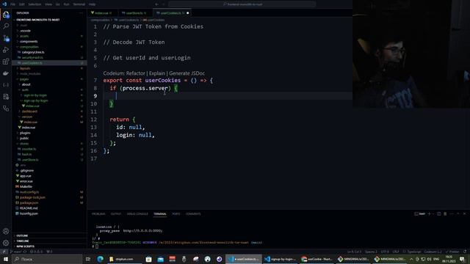Expand the OUTLINE section
Image resolution: width=470 pixels, height=264 pixels.
tap(22, 235)
